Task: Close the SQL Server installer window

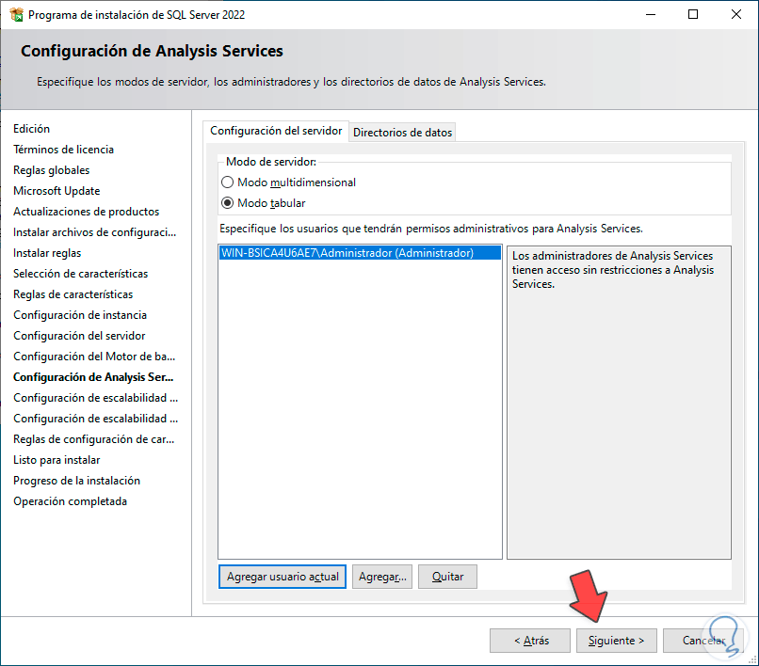Action: [x=735, y=14]
